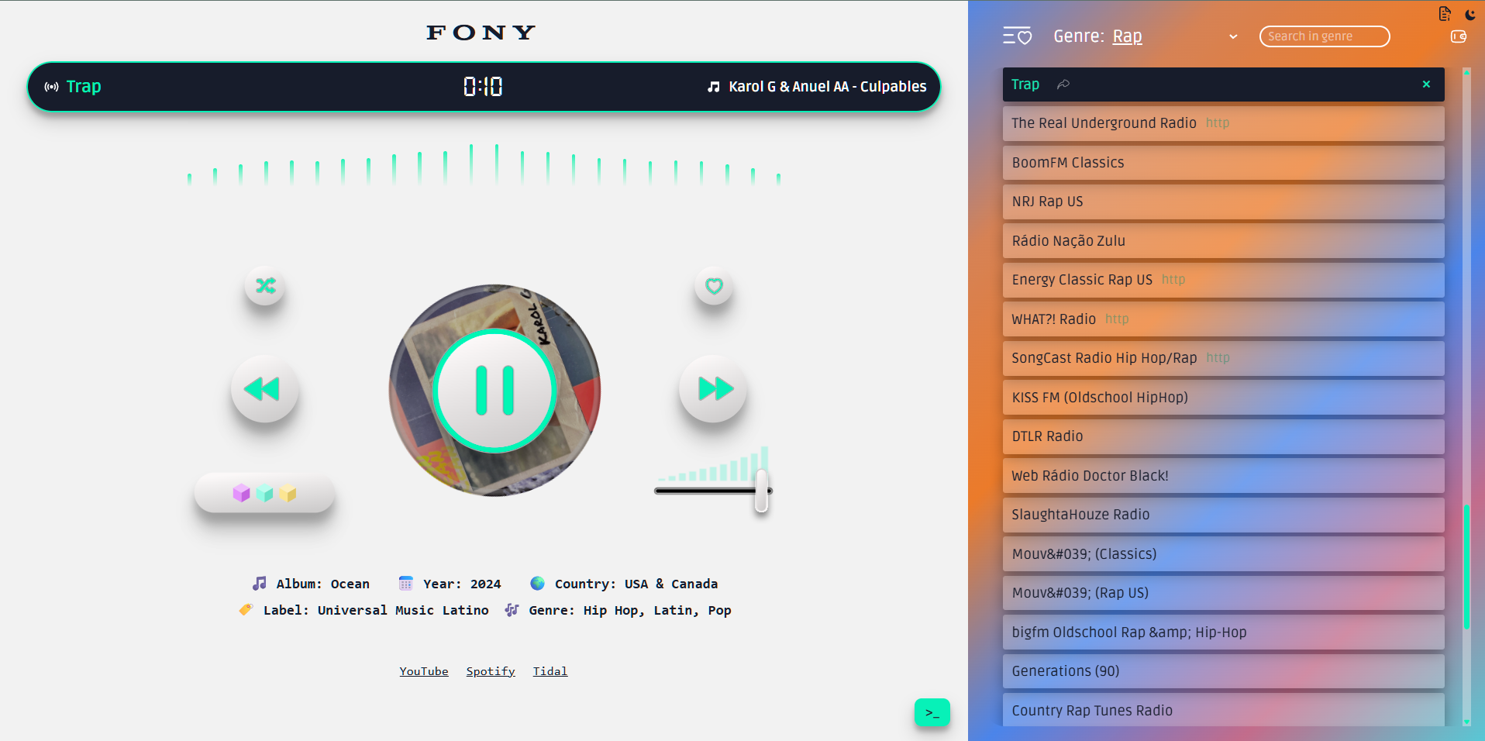Click the share arrow next to Trap
The height and width of the screenshot is (741, 1485).
pos(1063,84)
